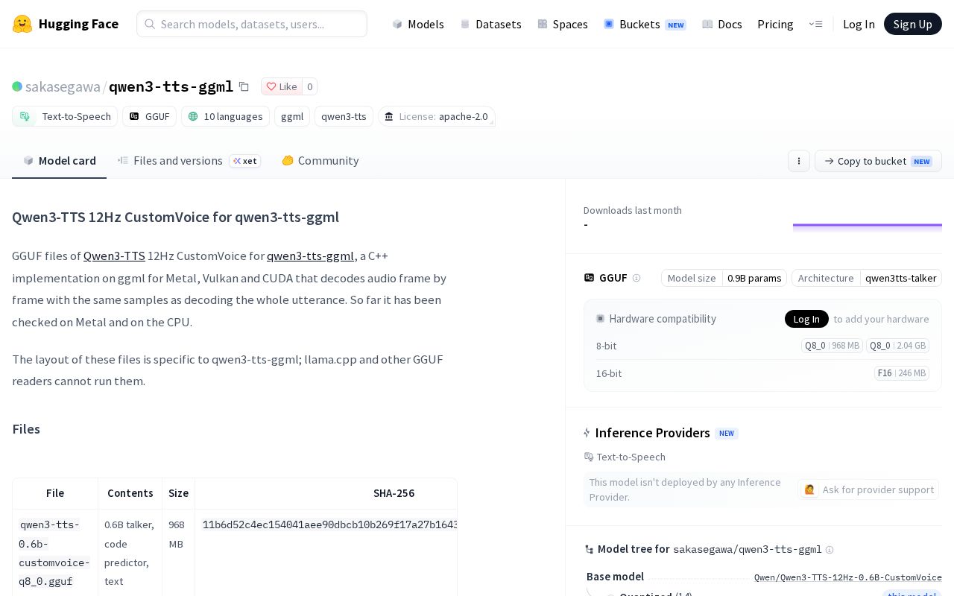The width and height of the screenshot is (954, 596).
Task: Select the Q8_0 968 MB quantization
Action: point(832,346)
